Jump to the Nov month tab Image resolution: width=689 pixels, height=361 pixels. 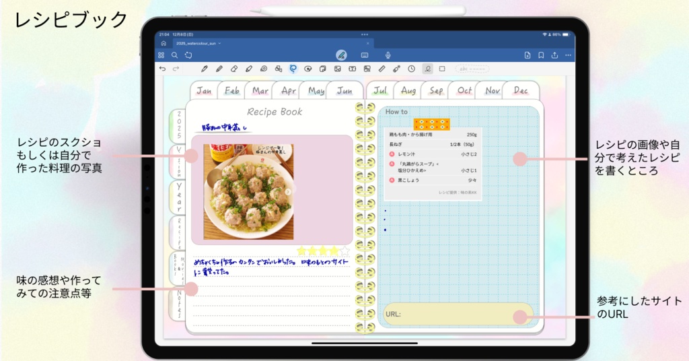pos(492,90)
